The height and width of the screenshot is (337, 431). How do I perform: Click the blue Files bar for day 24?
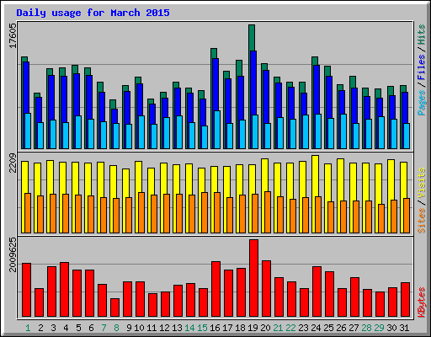[317, 89]
